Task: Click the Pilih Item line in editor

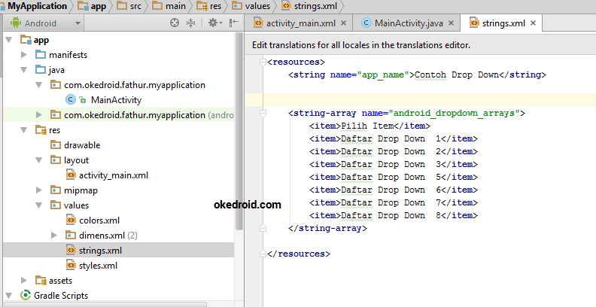Action: point(369,126)
